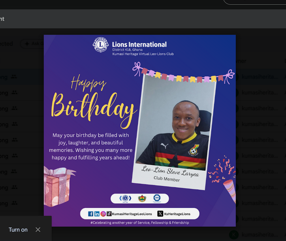Dismiss the Turn on notification
This screenshot has height=241, width=286.
(x=38, y=230)
